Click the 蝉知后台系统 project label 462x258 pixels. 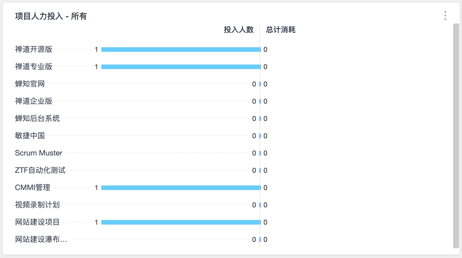tap(37, 118)
